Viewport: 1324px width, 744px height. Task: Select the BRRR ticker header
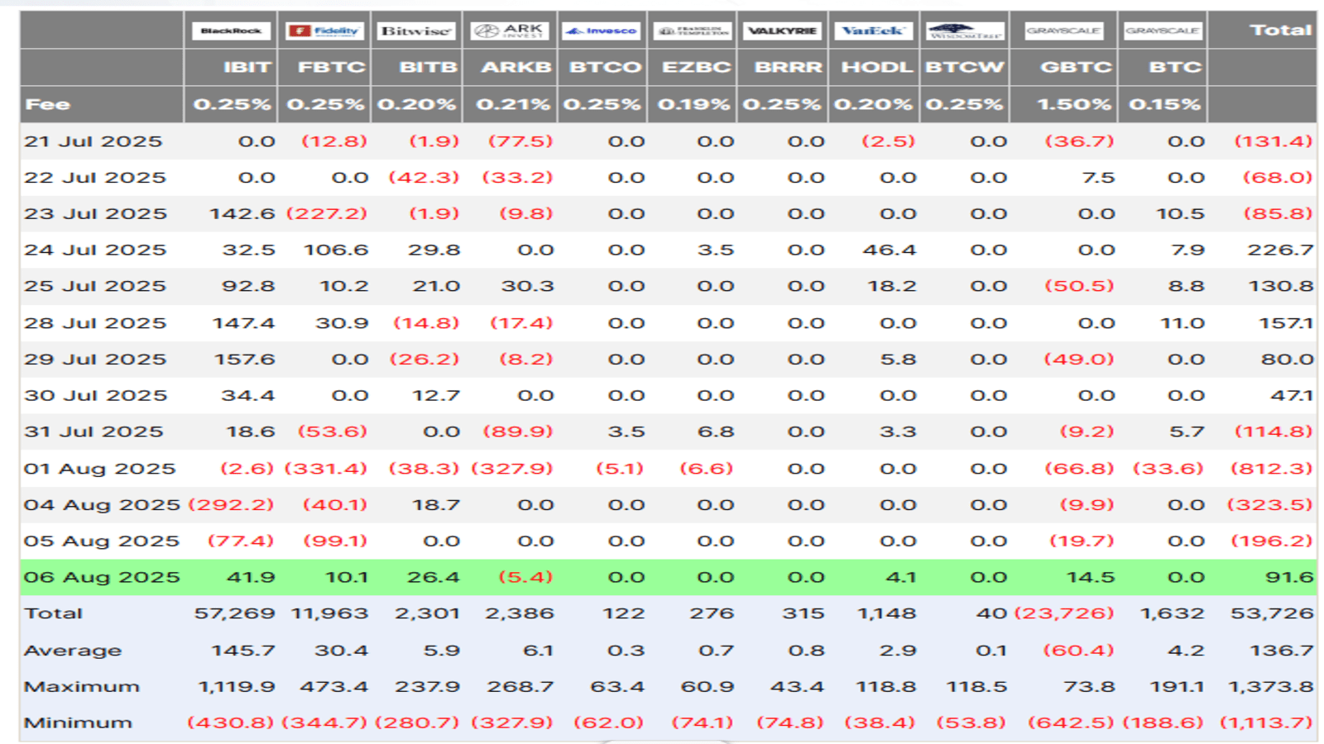click(x=789, y=68)
